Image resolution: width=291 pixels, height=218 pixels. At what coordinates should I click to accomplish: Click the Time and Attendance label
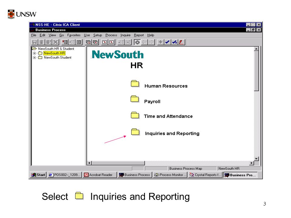(x=168, y=116)
